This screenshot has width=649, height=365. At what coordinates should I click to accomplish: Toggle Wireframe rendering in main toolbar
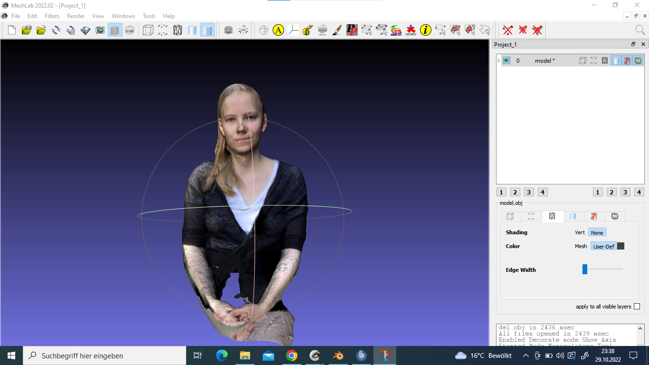[178, 30]
